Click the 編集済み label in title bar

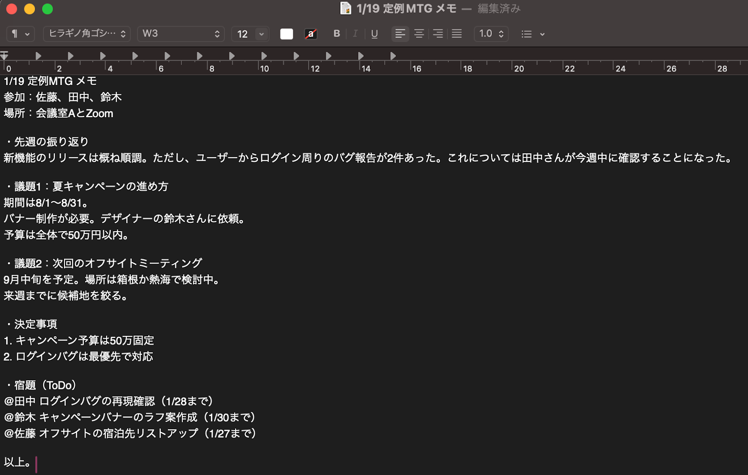coord(499,8)
